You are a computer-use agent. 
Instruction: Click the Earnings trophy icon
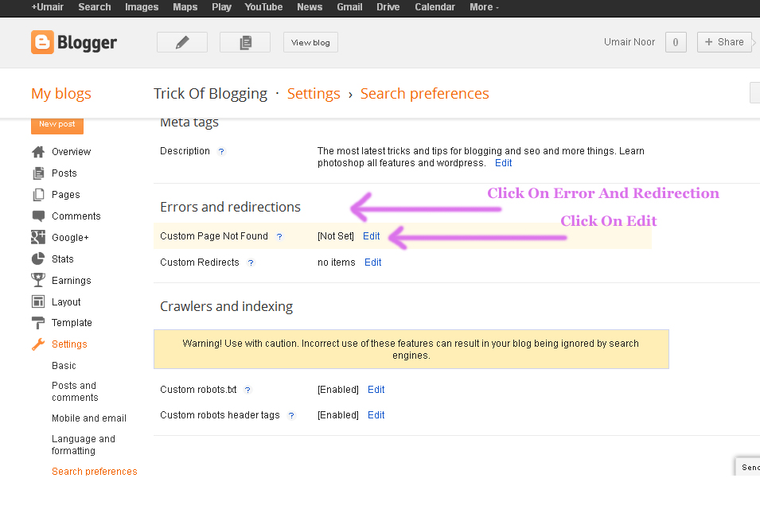tap(38, 280)
